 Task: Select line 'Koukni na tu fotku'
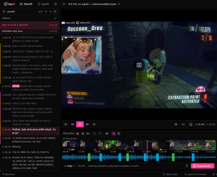30,163
